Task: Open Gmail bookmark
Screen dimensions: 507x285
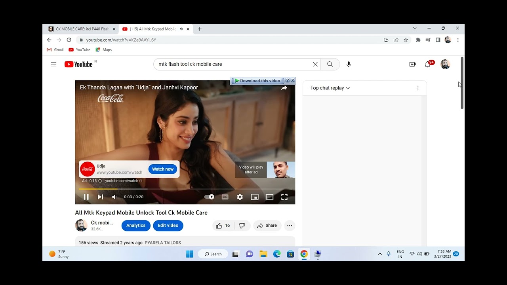Action: click(x=55, y=50)
